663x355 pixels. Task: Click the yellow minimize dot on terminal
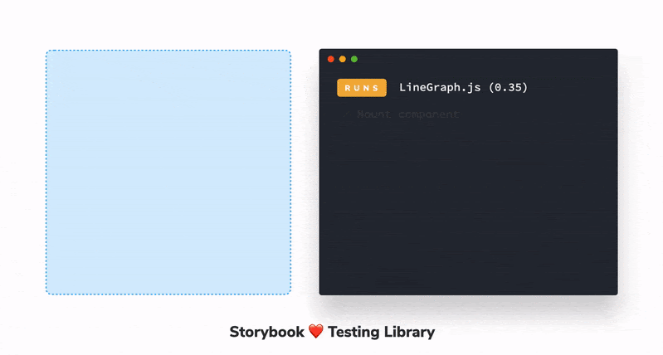pyautogui.click(x=343, y=59)
